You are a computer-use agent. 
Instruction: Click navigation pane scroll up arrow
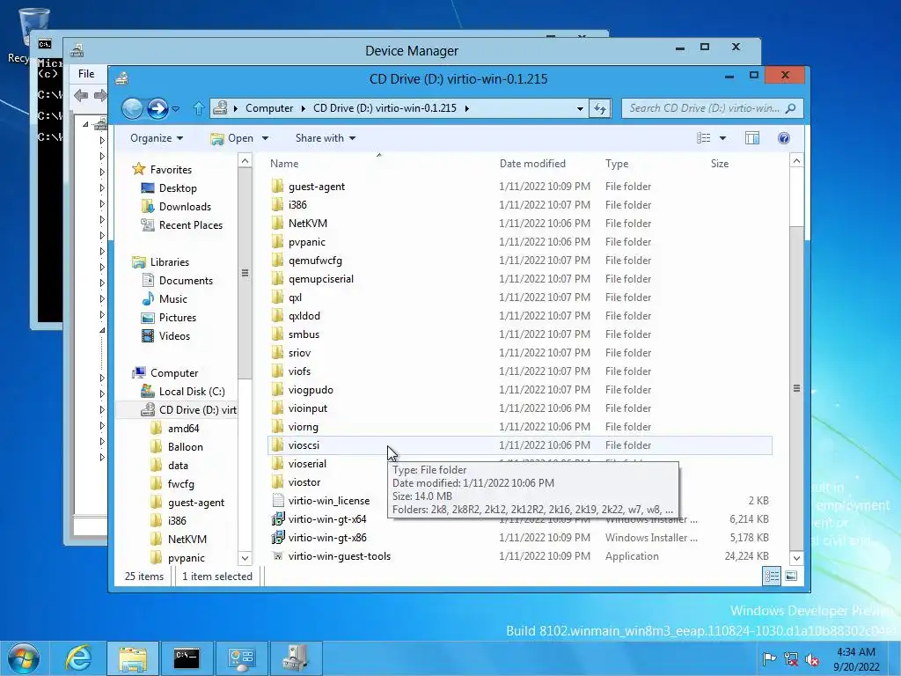[245, 161]
